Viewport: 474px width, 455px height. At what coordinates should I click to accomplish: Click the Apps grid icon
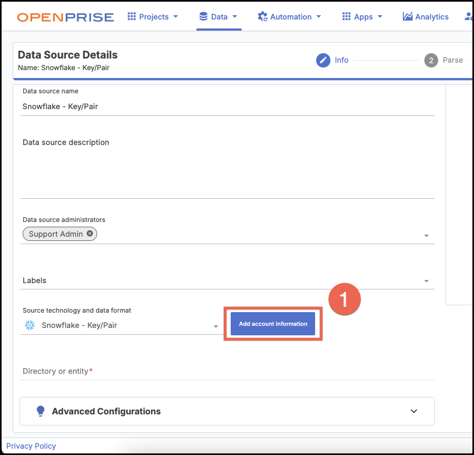pos(346,16)
